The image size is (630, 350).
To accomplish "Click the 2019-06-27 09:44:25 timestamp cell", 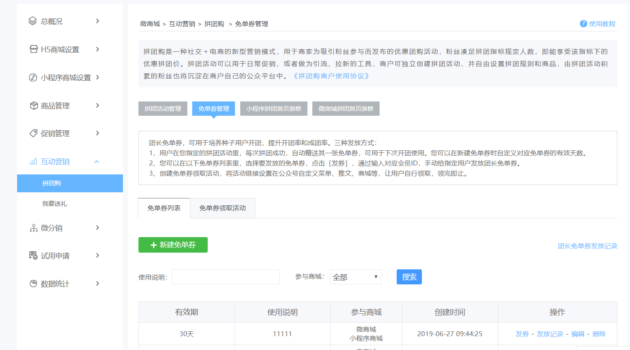I will [x=450, y=334].
